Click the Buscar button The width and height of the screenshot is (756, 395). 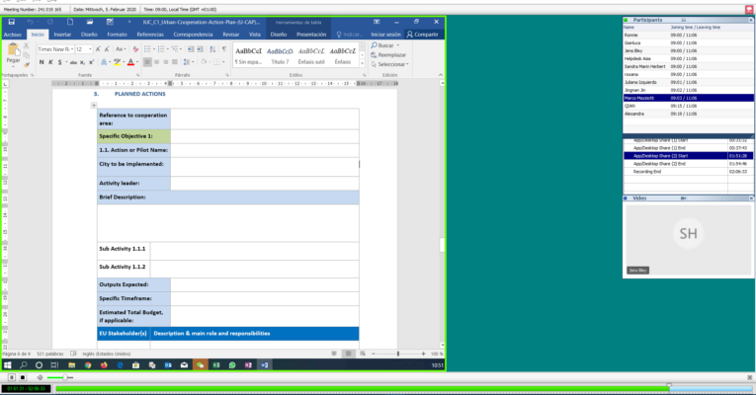click(x=386, y=45)
